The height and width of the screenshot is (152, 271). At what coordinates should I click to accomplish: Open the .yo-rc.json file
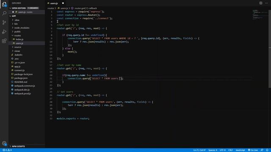point(19,62)
